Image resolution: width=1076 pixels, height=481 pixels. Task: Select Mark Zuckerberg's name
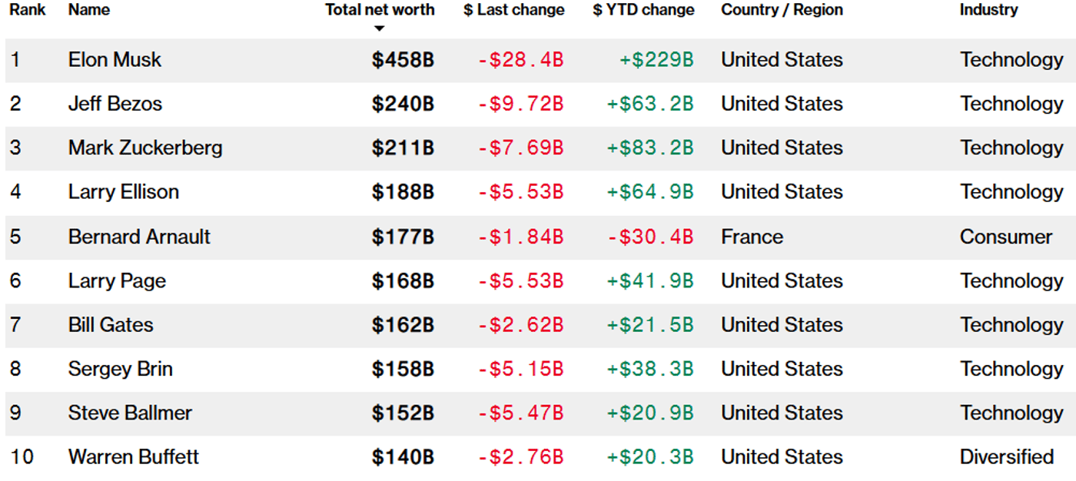pyautogui.click(x=145, y=148)
